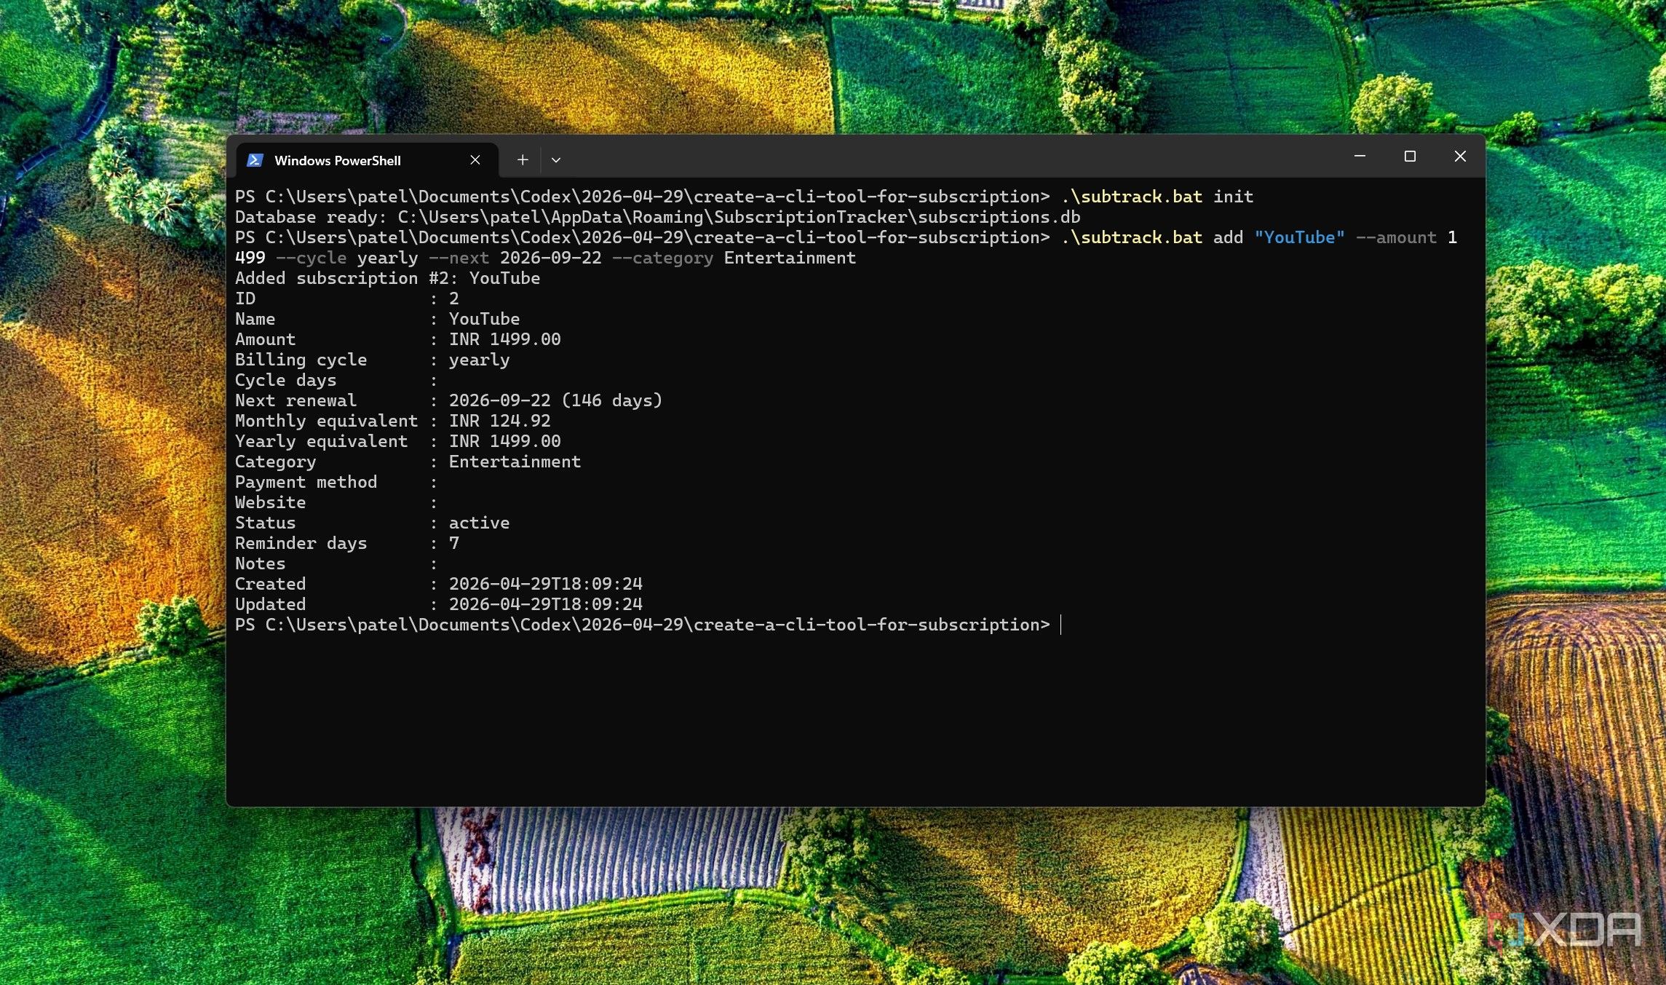1666x985 pixels.
Task: Maximize the PowerShell window
Action: coord(1410,157)
